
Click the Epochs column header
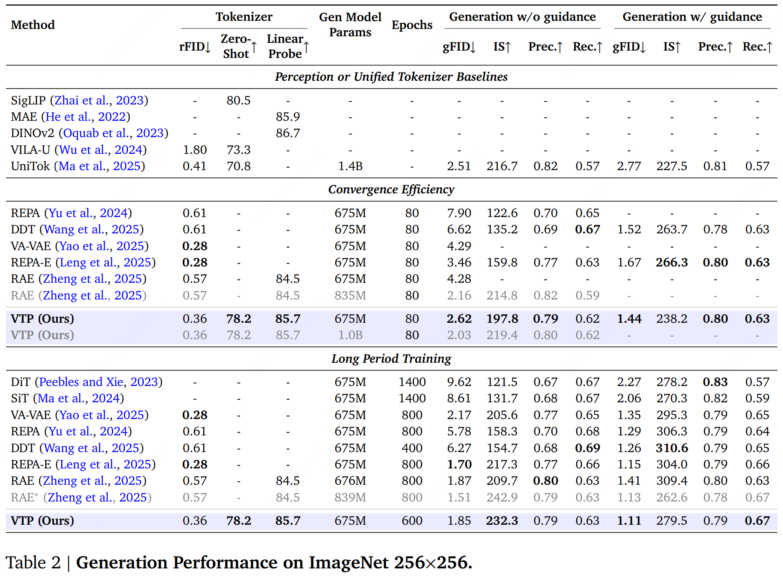click(x=412, y=25)
